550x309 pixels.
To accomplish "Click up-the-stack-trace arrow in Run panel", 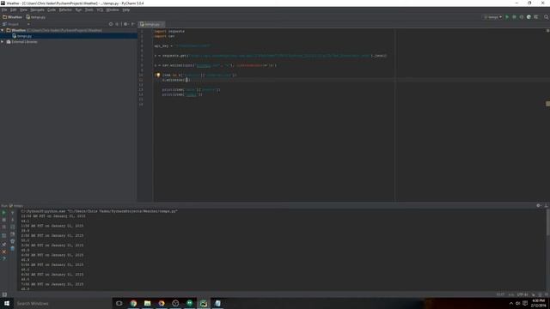I will click(13, 212).
